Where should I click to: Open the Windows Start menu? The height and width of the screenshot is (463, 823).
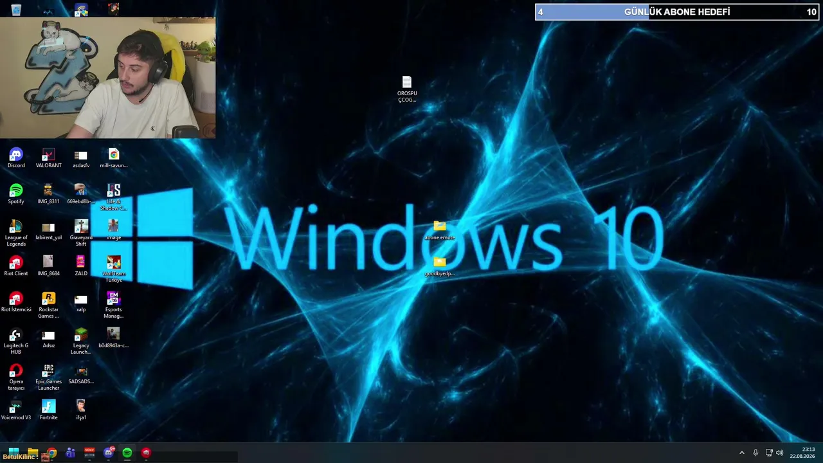(14, 453)
